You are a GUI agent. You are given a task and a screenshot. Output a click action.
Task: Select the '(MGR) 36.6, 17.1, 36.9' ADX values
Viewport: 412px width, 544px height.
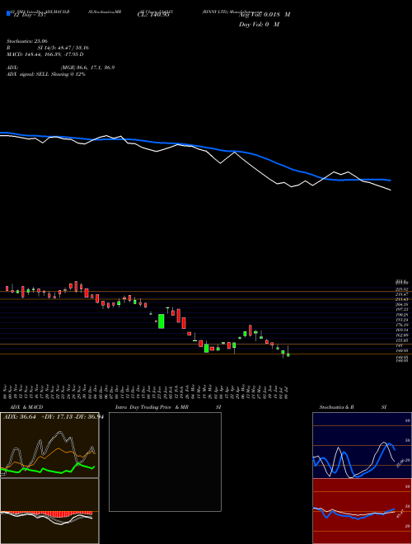click(87, 68)
